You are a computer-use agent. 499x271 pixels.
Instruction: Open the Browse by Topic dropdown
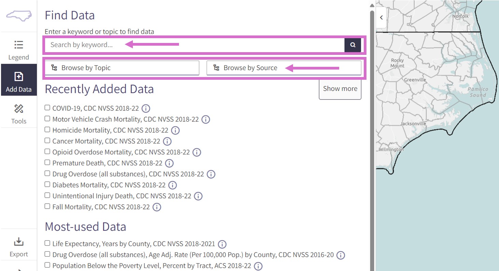(121, 67)
